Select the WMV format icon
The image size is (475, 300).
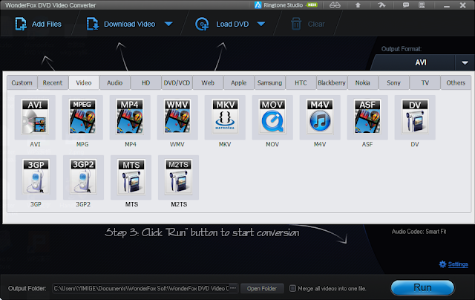pyautogui.click(x=177, y=117)
